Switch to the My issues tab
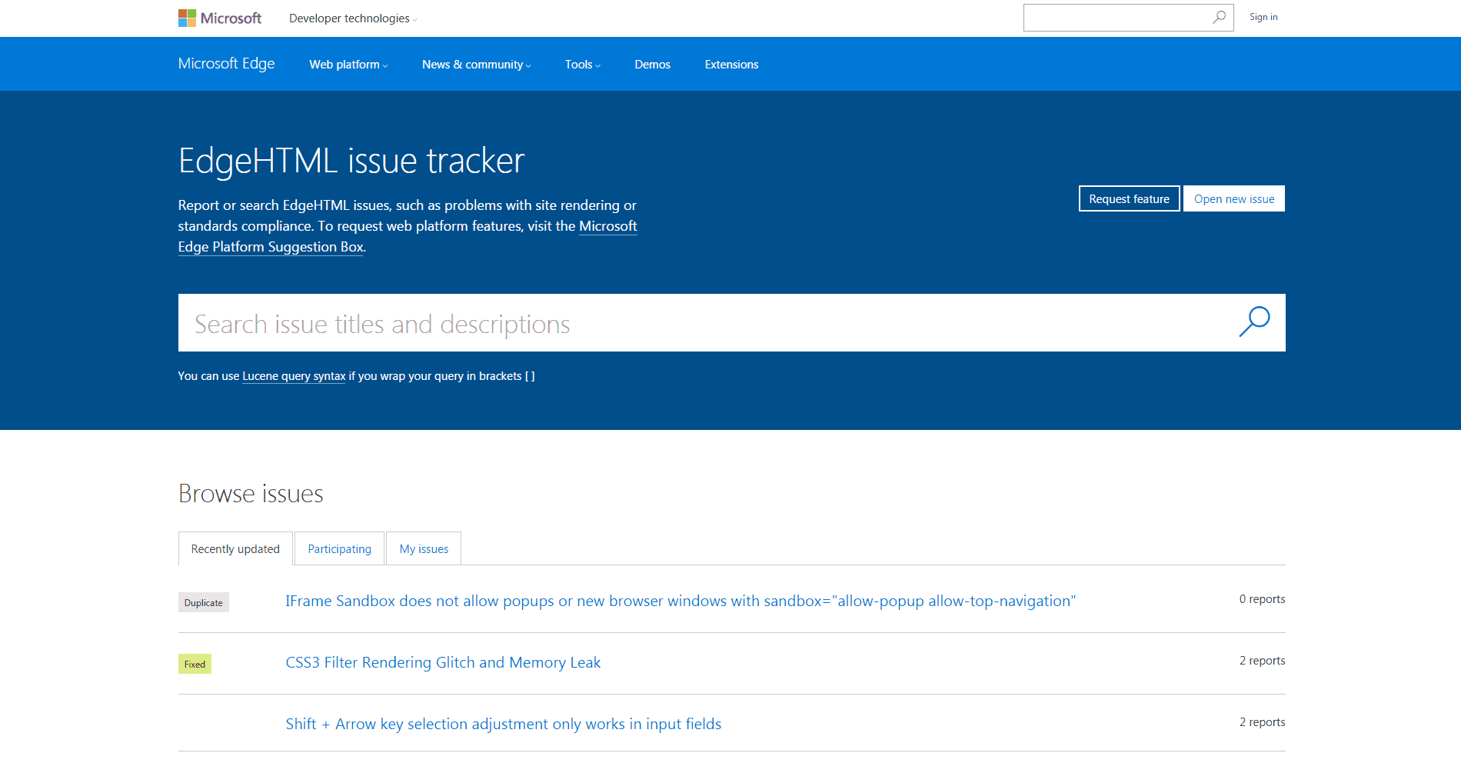The width and height of the screenshot is (1461, 763). pos(424,549)
